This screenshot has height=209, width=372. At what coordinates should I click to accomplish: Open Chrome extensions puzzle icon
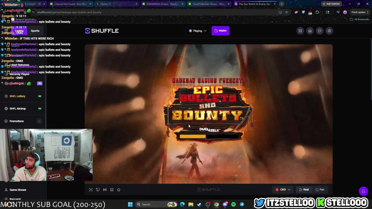click(x=317, y=12)
